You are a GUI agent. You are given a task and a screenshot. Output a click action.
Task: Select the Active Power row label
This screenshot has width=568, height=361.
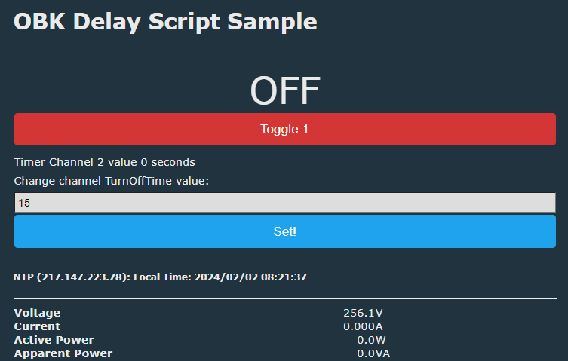click(54, 340)
